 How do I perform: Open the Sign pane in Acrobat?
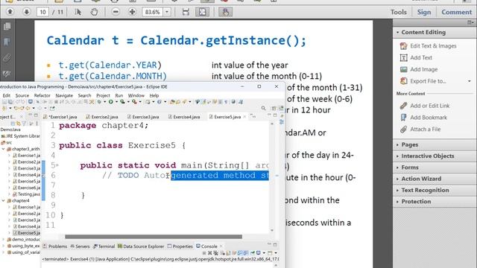[x=424, y=12]
